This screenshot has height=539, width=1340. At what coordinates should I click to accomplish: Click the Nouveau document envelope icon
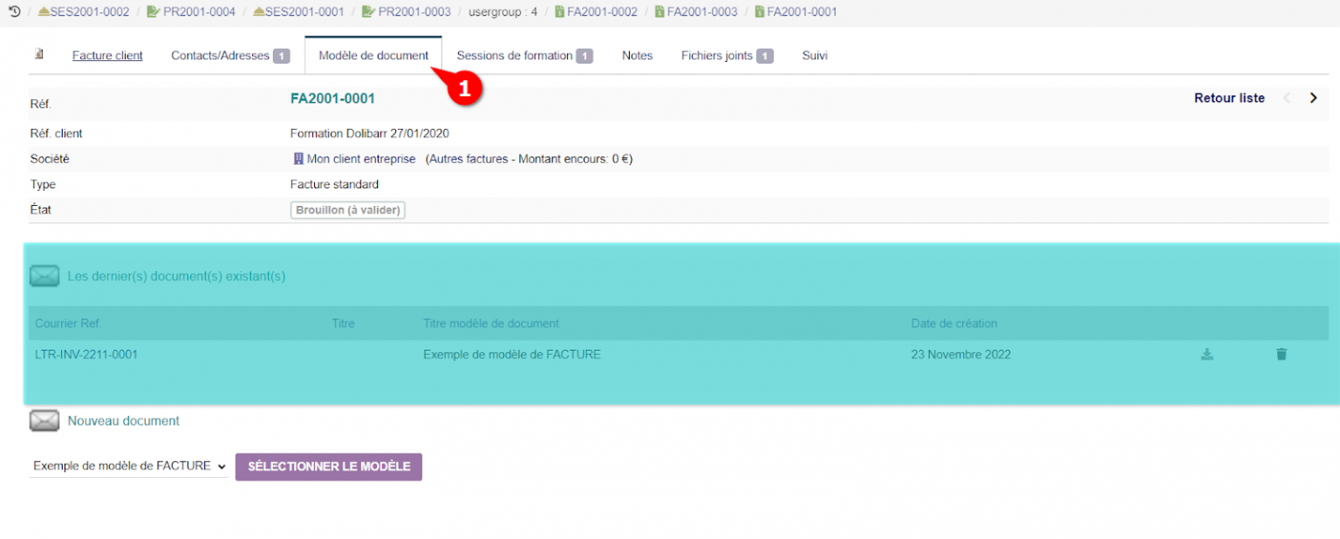[x=44, y=421]
